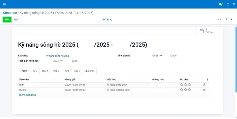Open the conversations chat icon
This screenshot has width=237, height=119.
(x=221, y=4)
